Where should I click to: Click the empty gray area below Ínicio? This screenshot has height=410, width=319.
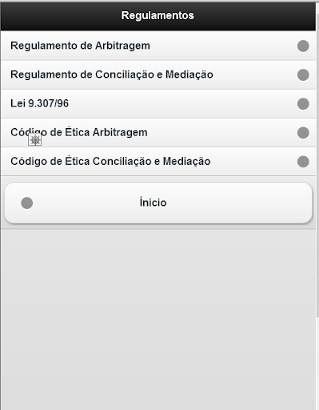pos(158,319)
